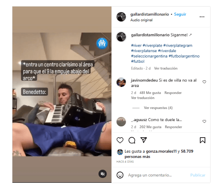The image size is (220, 193).
Task: Open the three-dots more options menu
Action: pyautogui.click(x=202, y=17)
